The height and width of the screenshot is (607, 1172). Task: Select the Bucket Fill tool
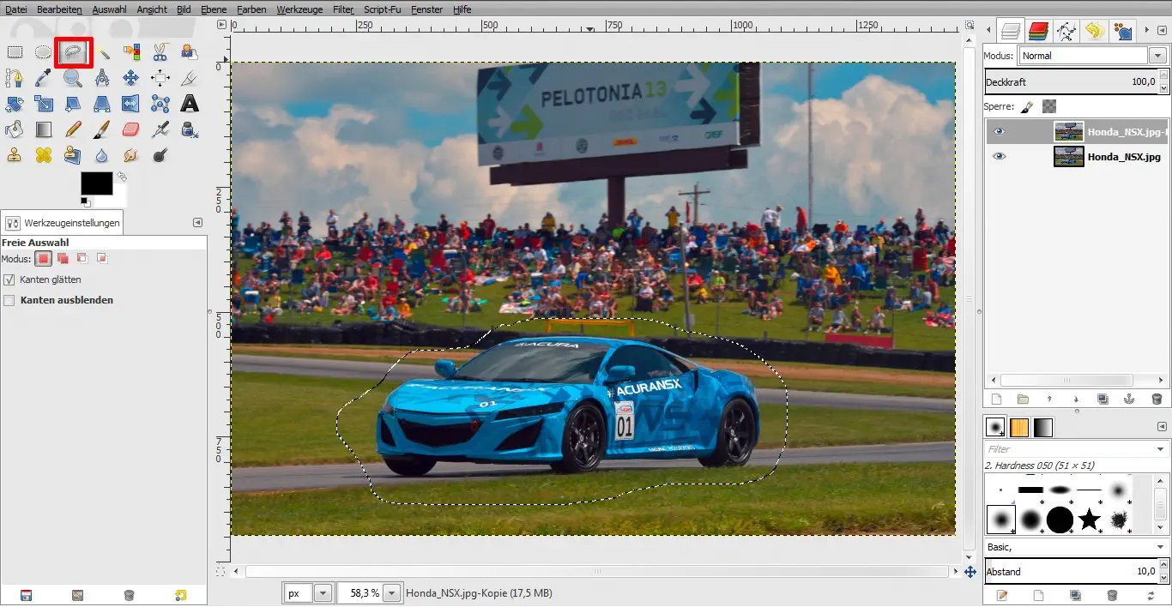[x=15, y=129]
